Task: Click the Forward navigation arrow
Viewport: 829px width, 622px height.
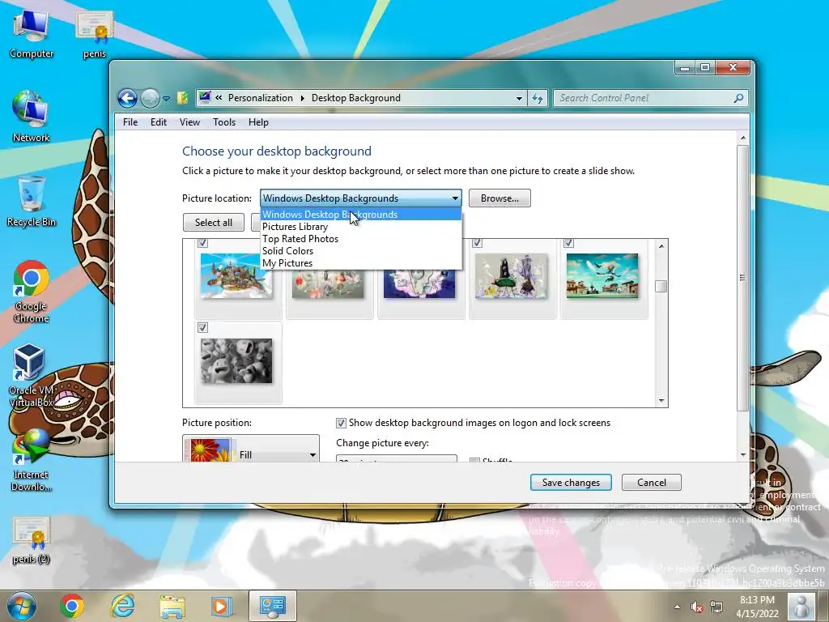Action: point(150,98)
